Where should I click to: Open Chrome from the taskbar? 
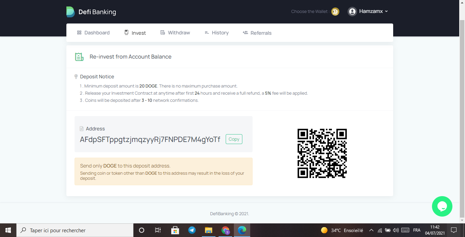point(225,230)
